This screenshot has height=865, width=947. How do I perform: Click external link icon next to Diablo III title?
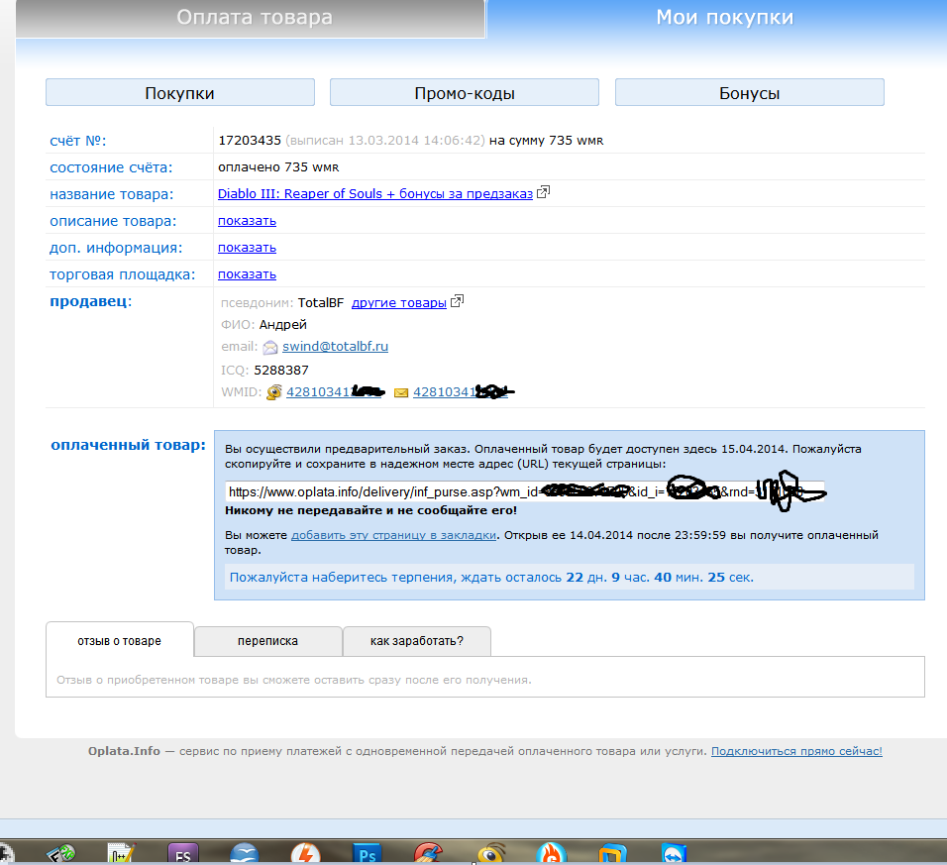(x=543, y=193)
